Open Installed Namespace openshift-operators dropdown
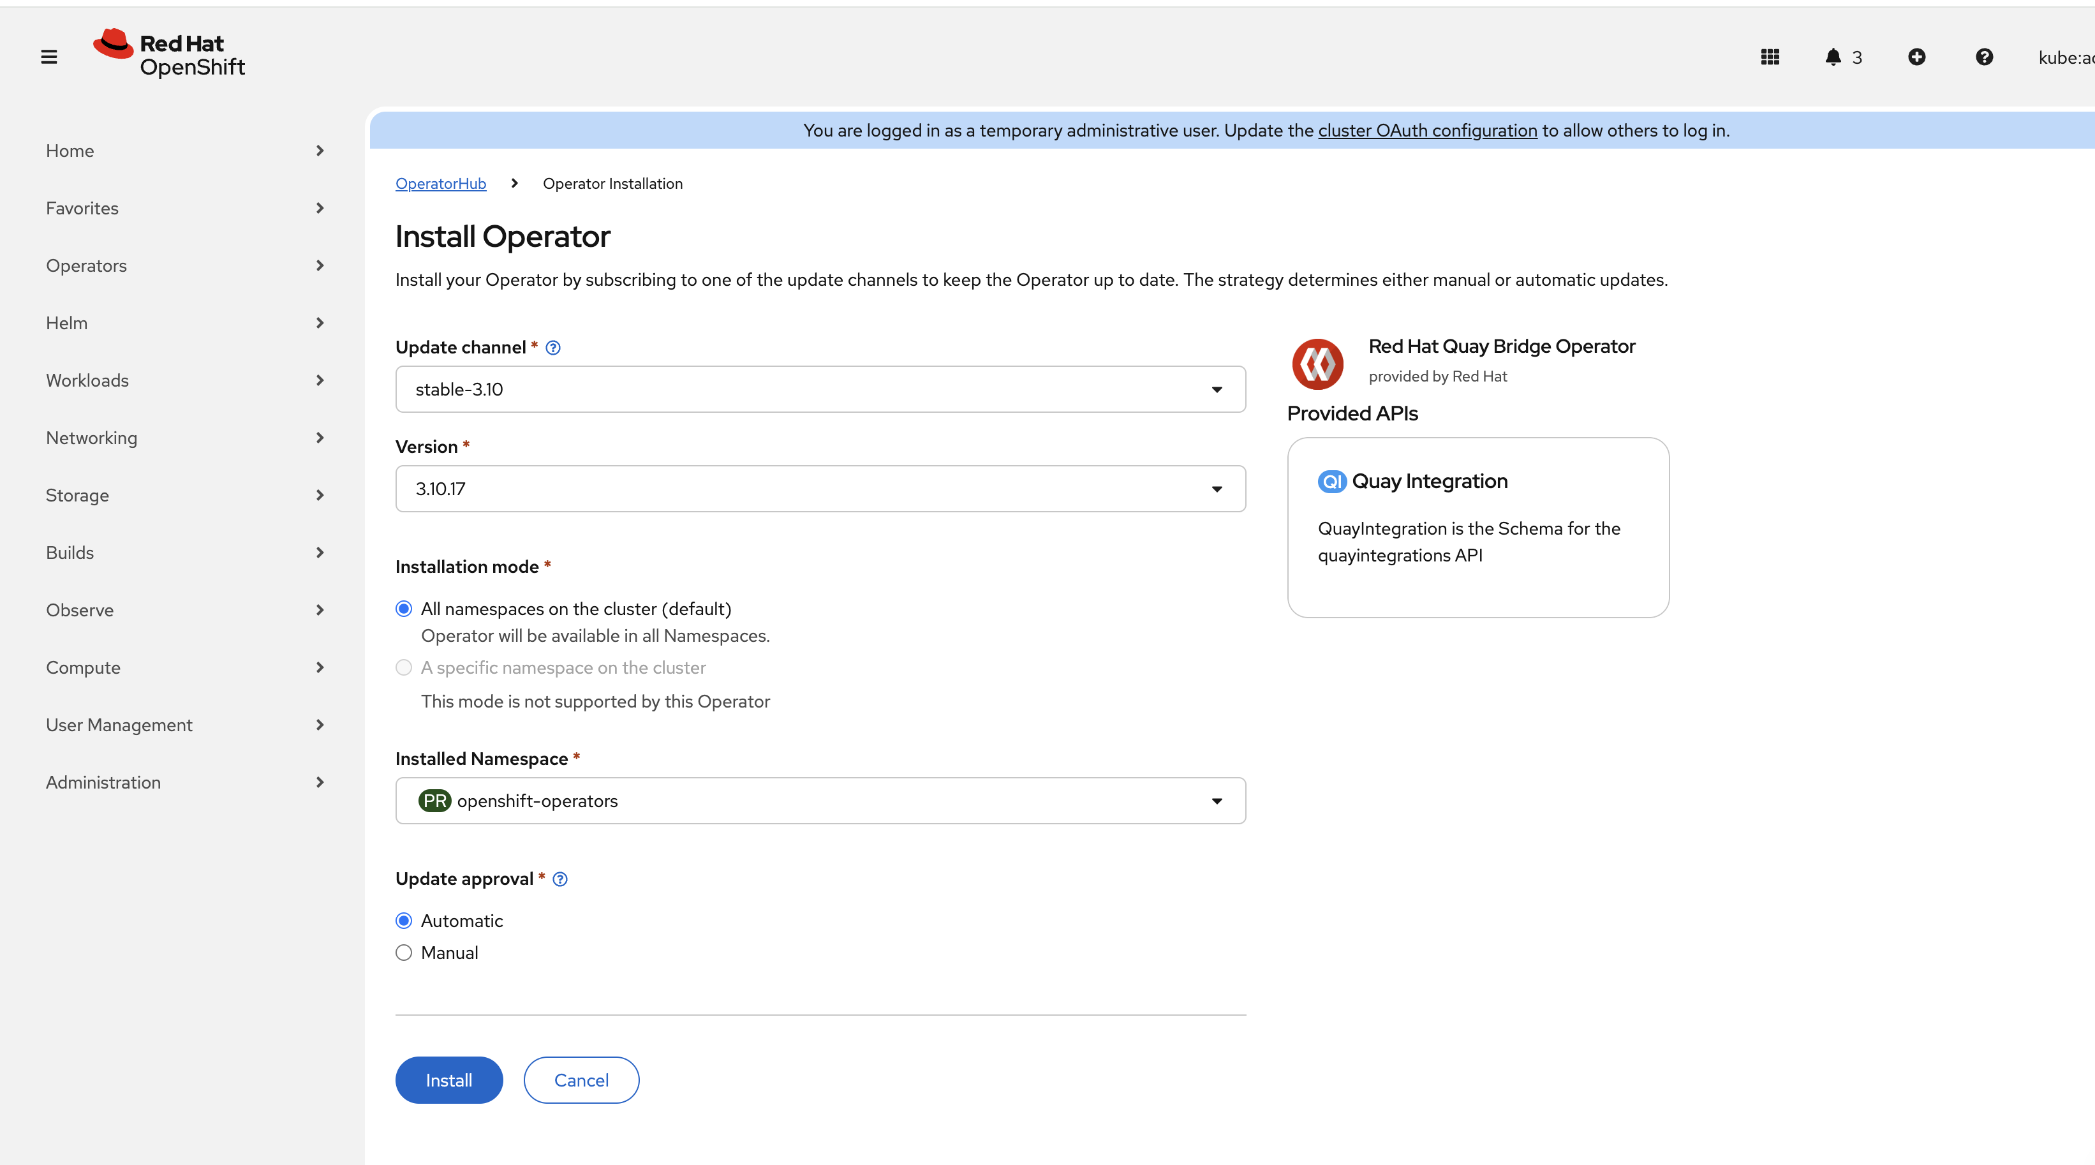Viewport: 2095px width, 1165px height. pyautogui.click(x=820, y=801)
